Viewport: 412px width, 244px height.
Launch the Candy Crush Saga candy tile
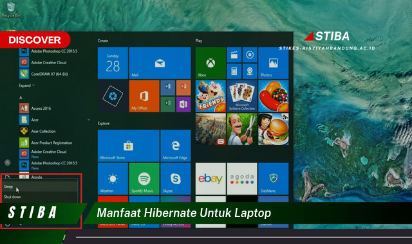(x=273, y=96)
